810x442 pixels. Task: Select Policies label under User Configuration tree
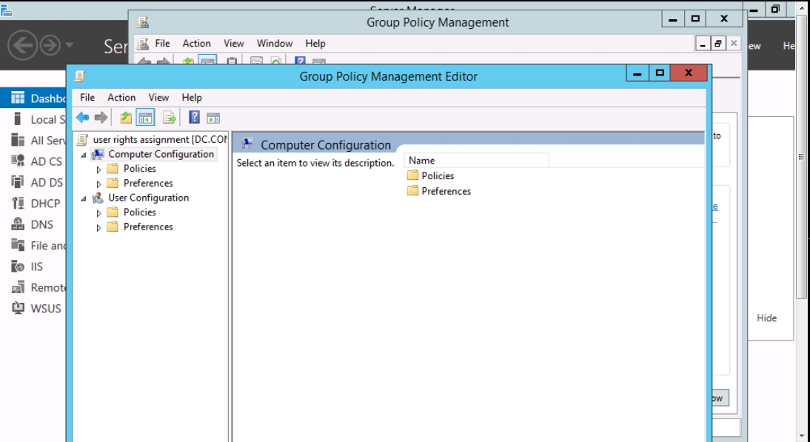(x=139, y=212)
